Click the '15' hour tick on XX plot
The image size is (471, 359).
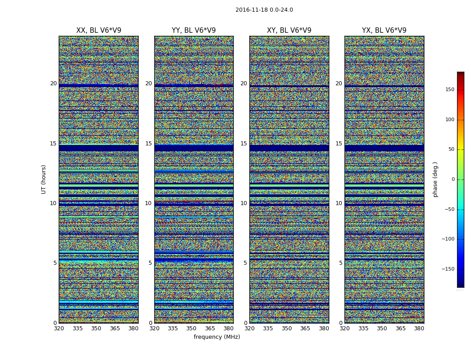tap(53, 144)
